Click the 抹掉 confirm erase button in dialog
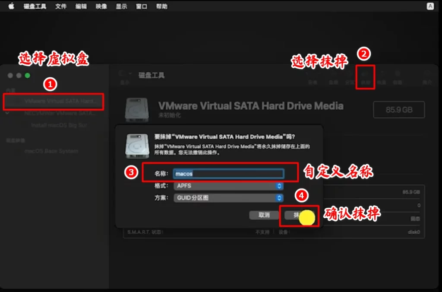The image size is (442, 292). pyautogui.click(x=300, y=215)
